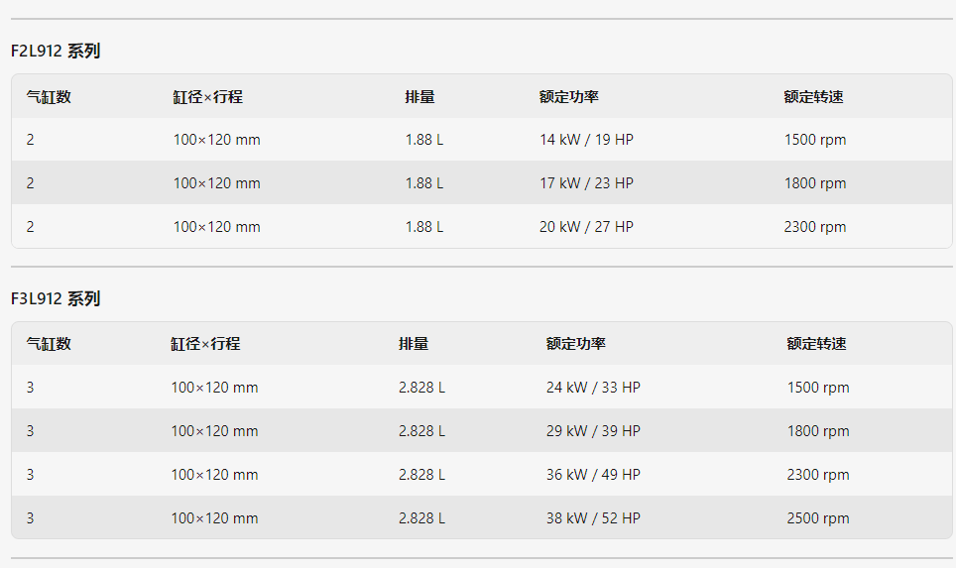This screenshot has width=956, height=568.
Task: Click the 17 kW / 23 HP cell
Action: click(586, 183)
